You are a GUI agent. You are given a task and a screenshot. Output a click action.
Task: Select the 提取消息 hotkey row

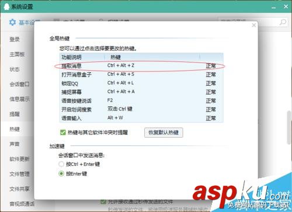[x=141, y=66]
